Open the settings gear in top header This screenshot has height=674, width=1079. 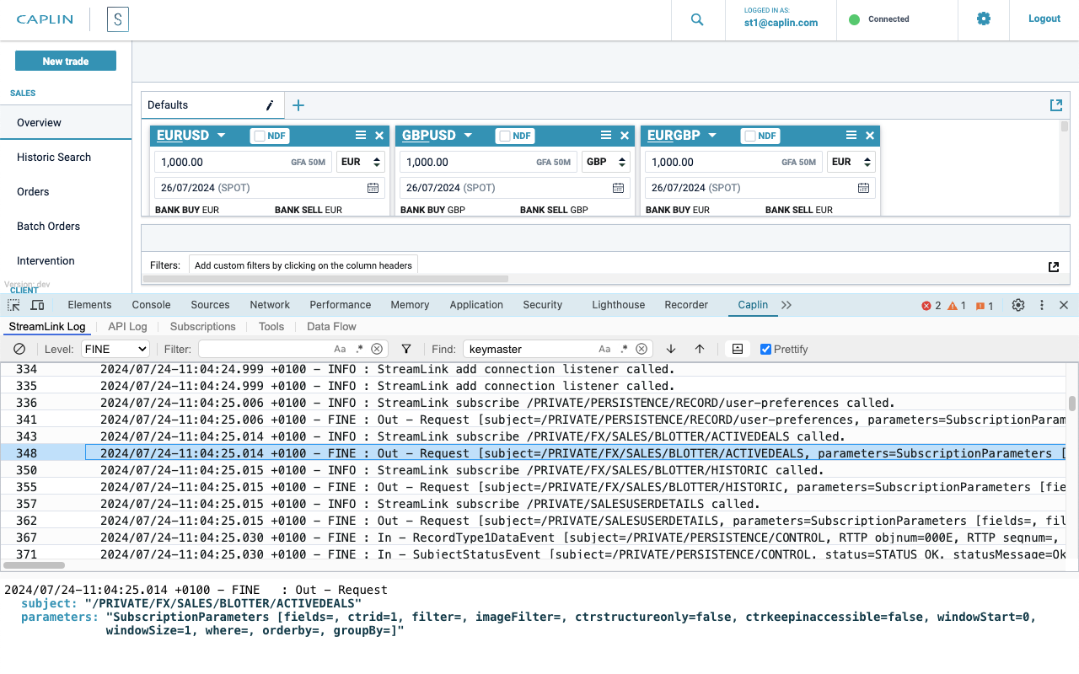coord(984,19)
